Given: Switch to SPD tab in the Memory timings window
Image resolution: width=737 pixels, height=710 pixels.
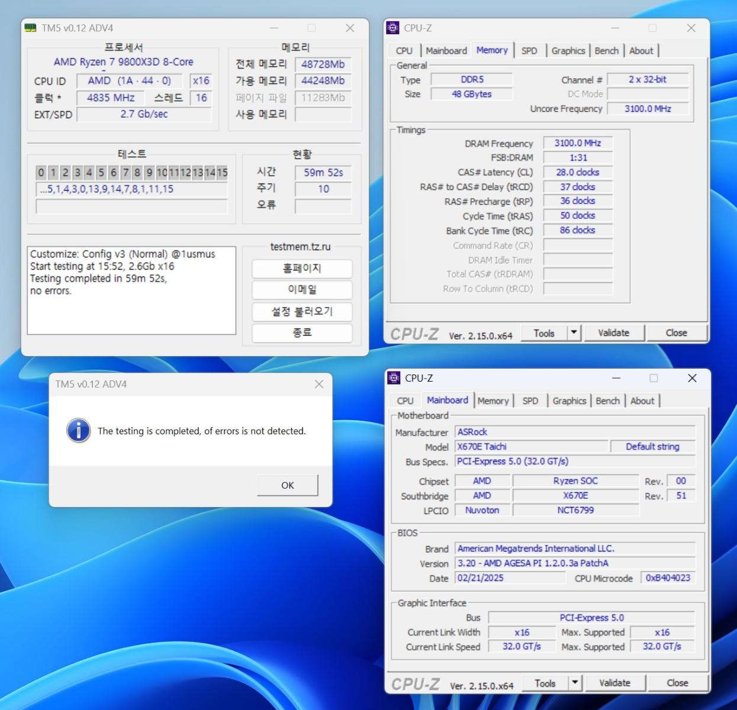Looking at the screenshot, I should (529, 51).
